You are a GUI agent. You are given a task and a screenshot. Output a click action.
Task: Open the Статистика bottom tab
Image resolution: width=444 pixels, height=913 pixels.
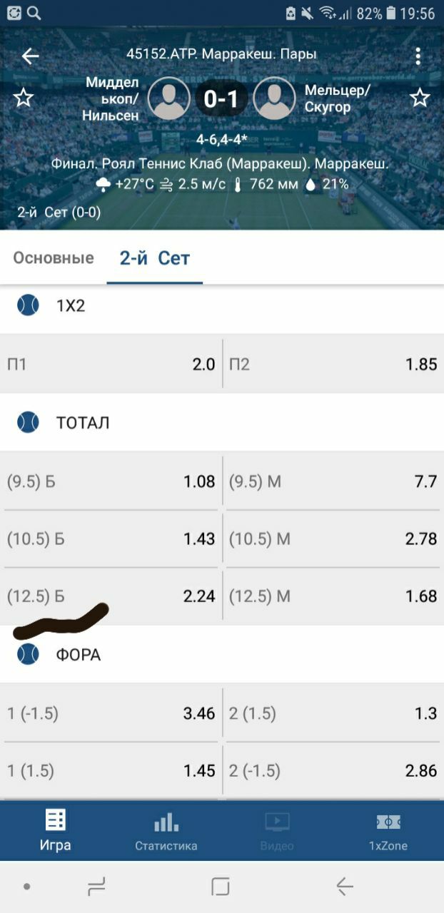click(x=166, y=831)
